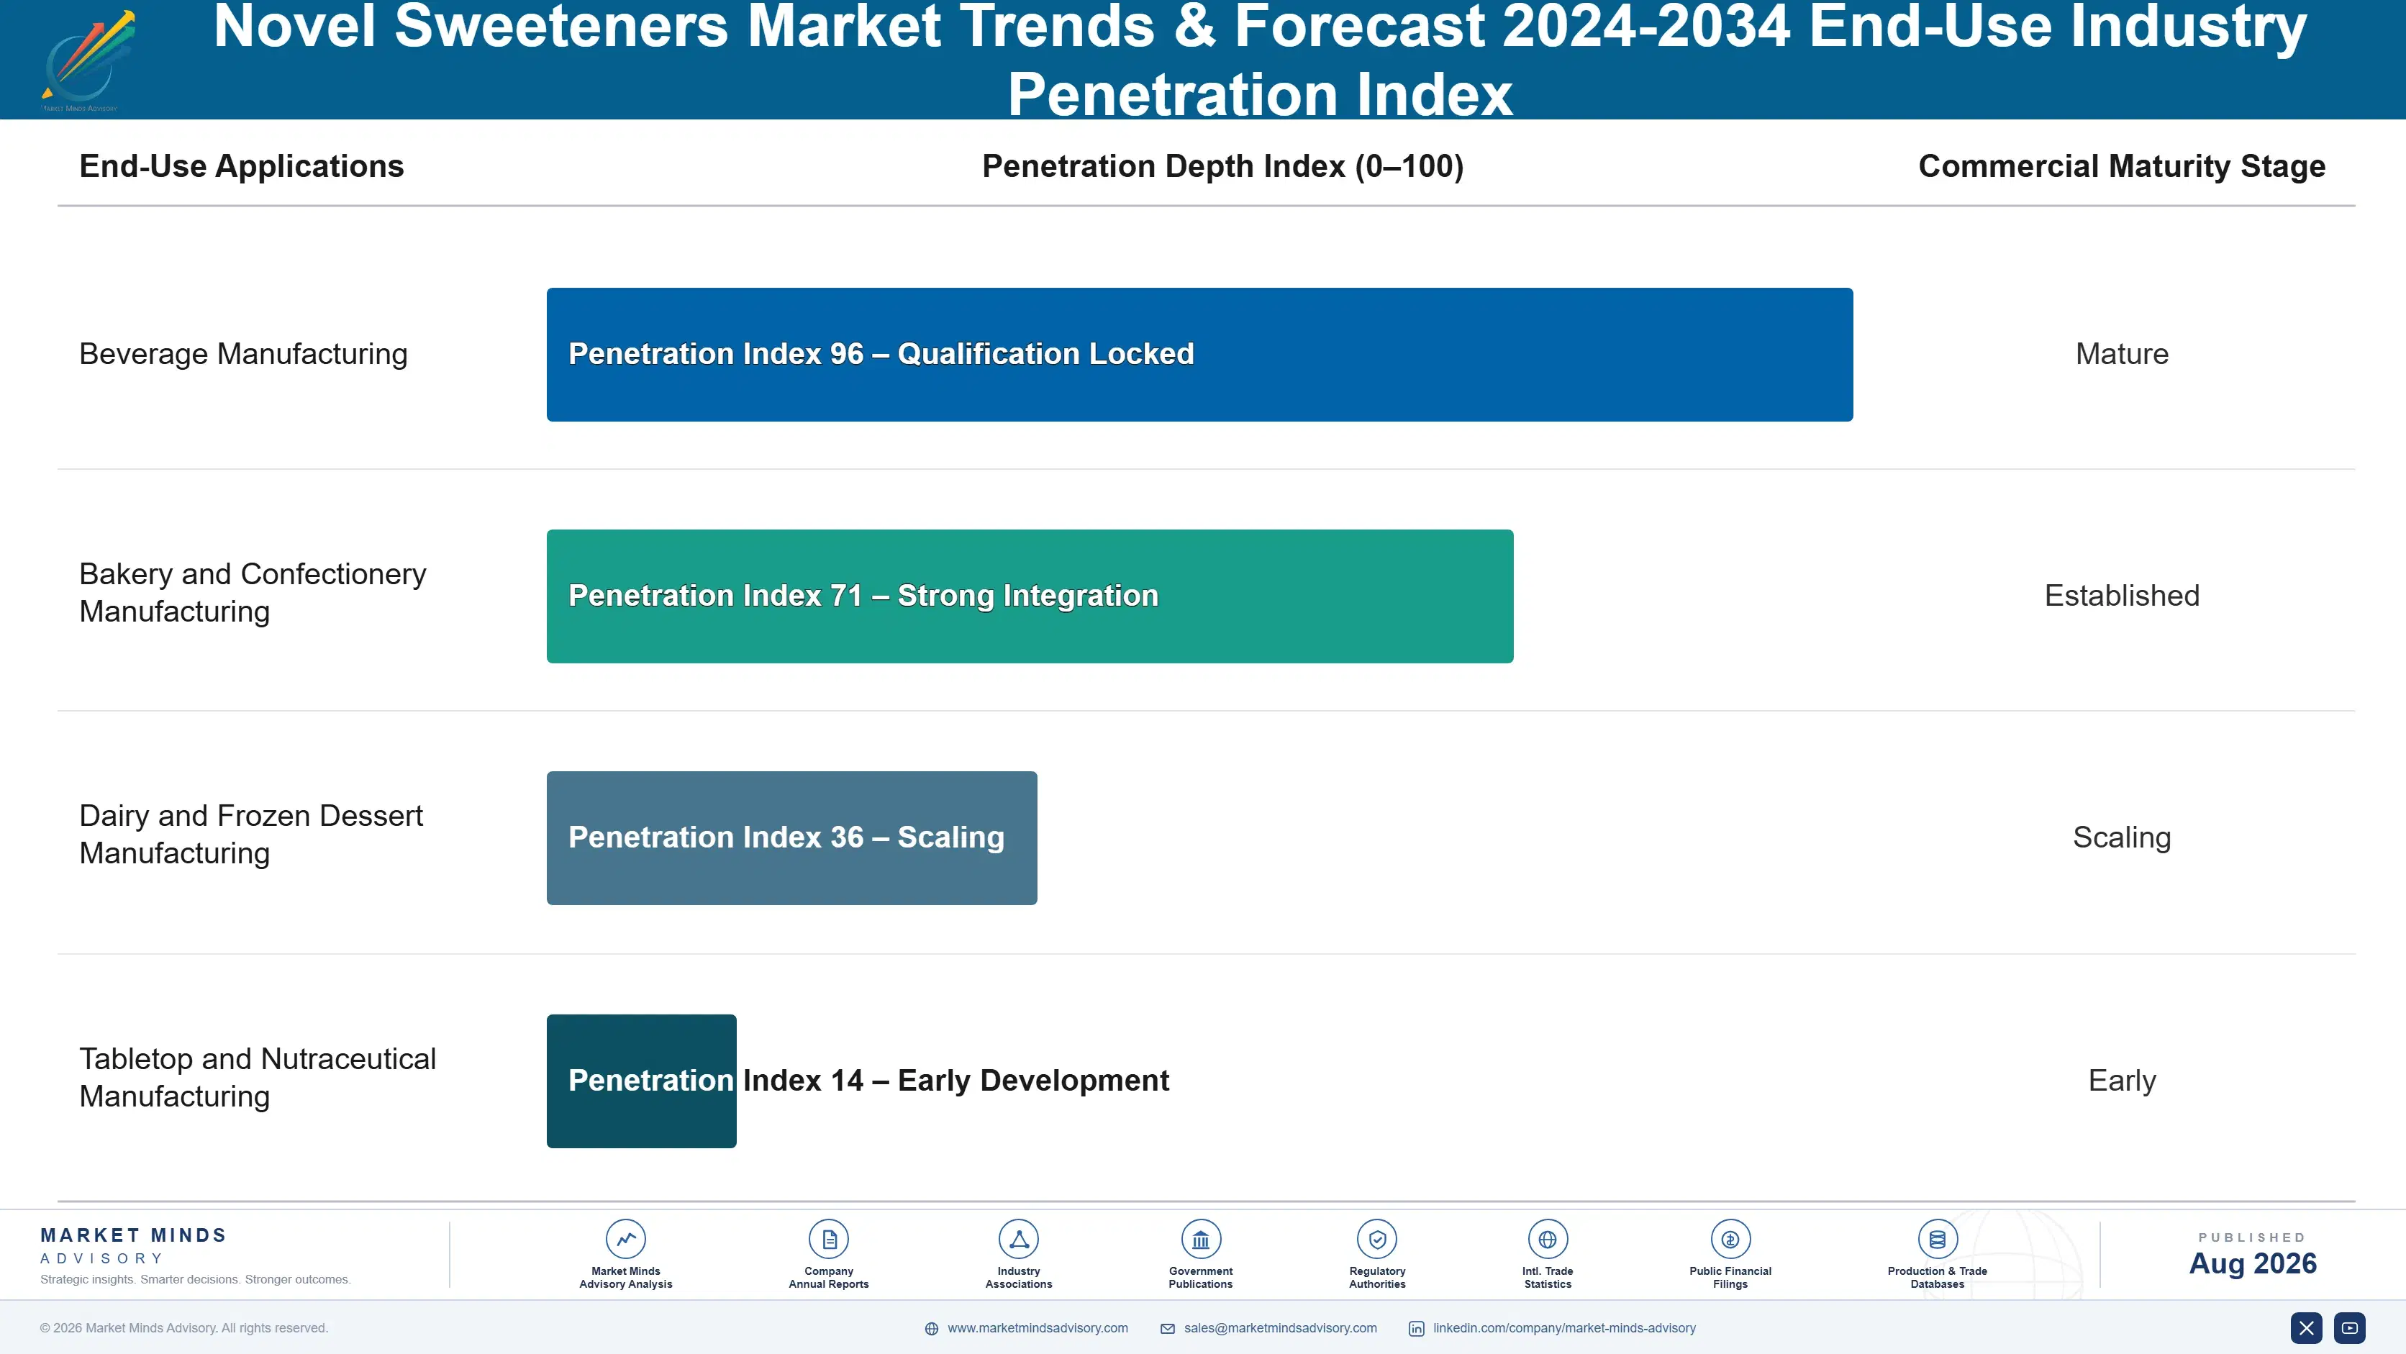Screen dimensions: 2406x1354
Task: Click the Production & Trade Databases icon
Action: (x=1937, y=1239)
